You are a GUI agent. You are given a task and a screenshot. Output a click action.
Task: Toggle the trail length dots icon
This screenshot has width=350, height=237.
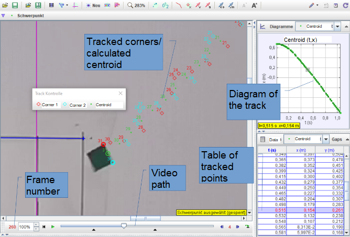[x=155, y=5]
